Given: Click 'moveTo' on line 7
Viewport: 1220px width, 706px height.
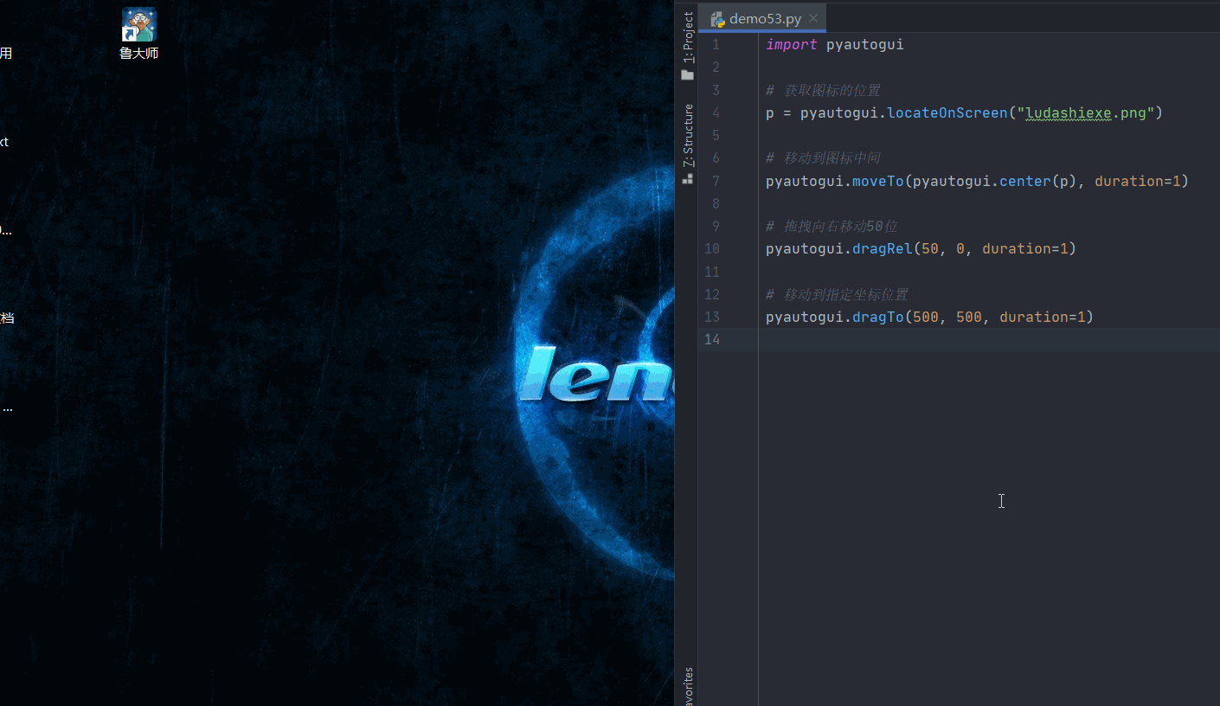Looking at the screenshot, I should (878, 181).
